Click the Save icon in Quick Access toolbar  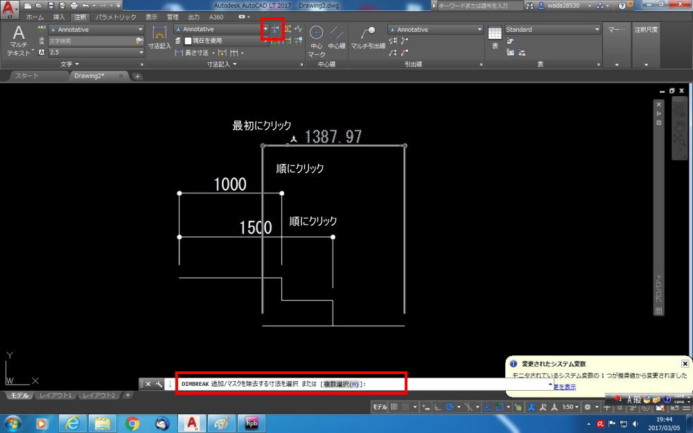tap(51, 6)
